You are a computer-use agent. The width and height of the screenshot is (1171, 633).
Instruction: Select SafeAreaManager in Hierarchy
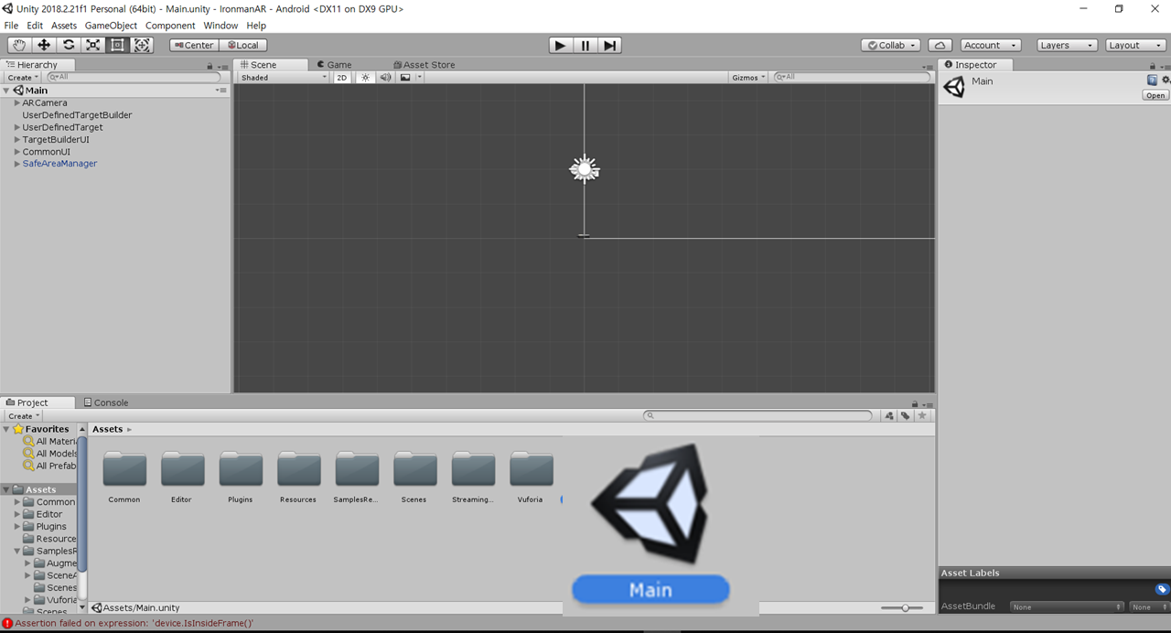59,164
